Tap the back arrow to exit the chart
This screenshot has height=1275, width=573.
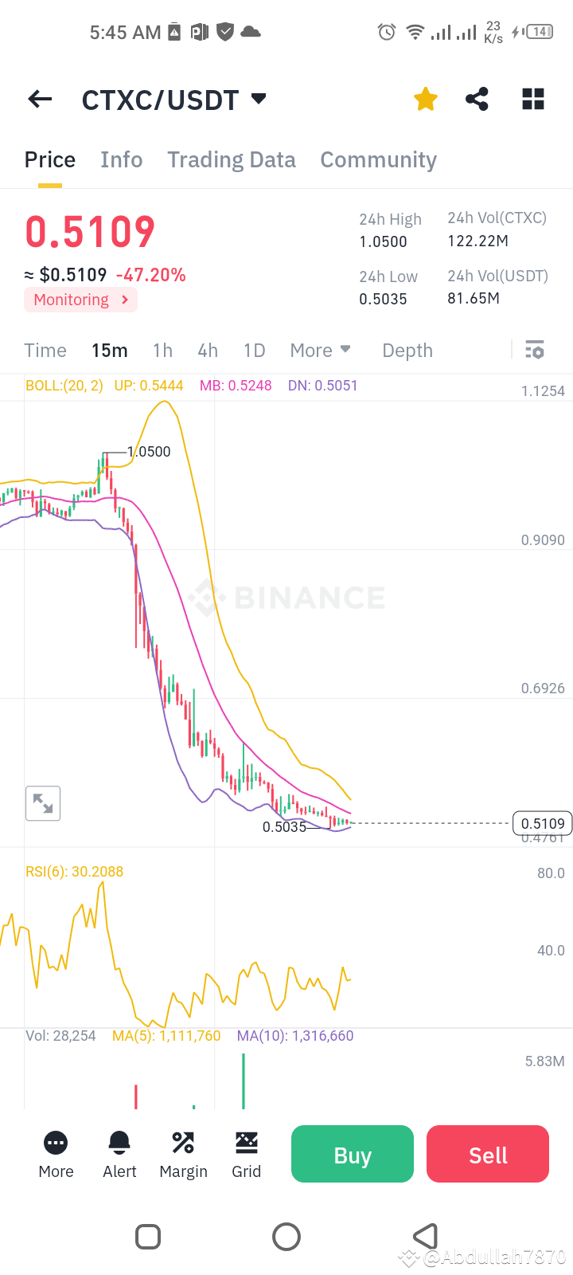39,99
